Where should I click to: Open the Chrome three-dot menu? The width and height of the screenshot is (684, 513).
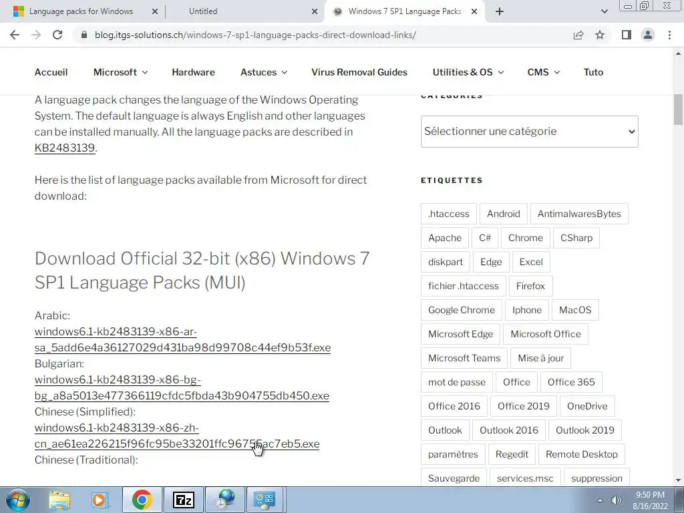click(669, 35)
